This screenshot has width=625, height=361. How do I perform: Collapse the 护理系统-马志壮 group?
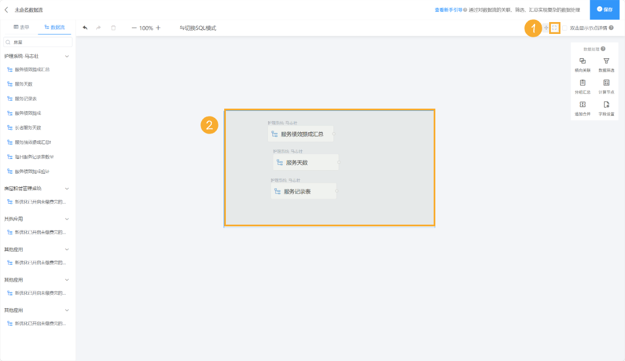tap(67, 56)
